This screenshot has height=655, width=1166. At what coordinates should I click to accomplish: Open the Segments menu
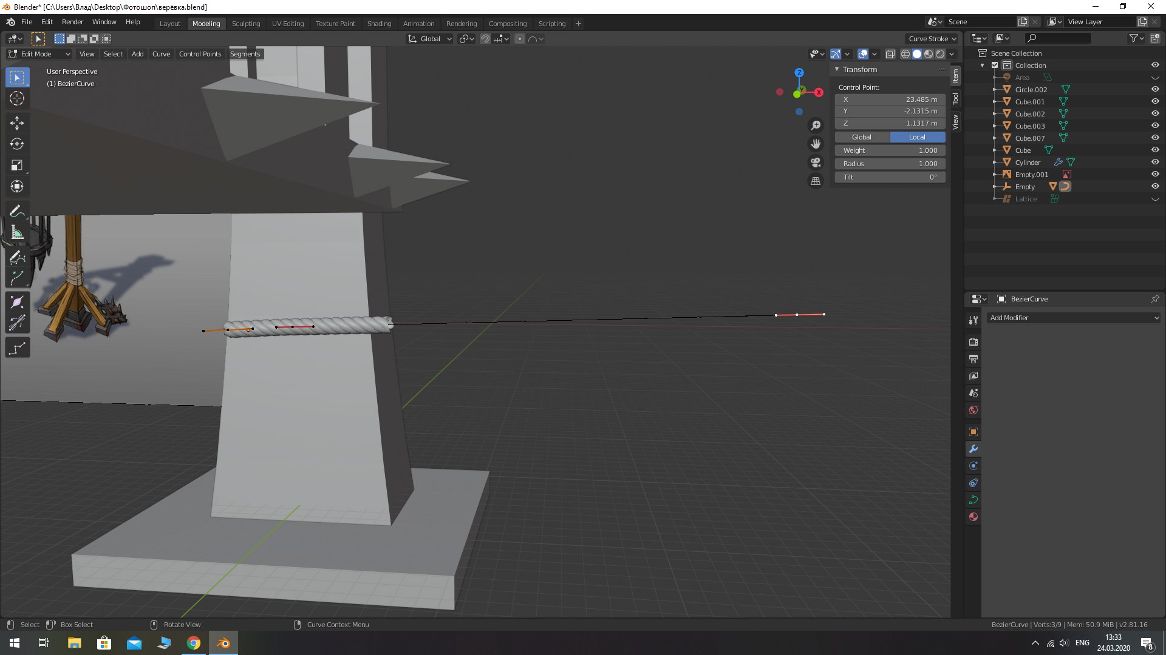245,54
